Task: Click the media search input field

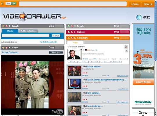Action: pos(25,36)
